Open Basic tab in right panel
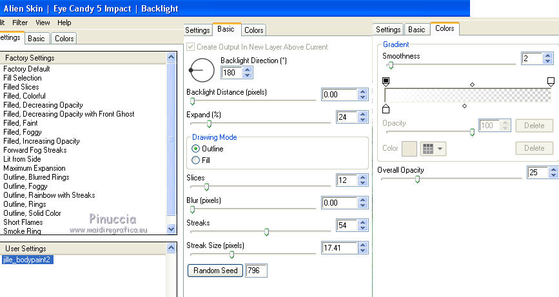This screenshot has height=297, width=559. click(417, 29)
